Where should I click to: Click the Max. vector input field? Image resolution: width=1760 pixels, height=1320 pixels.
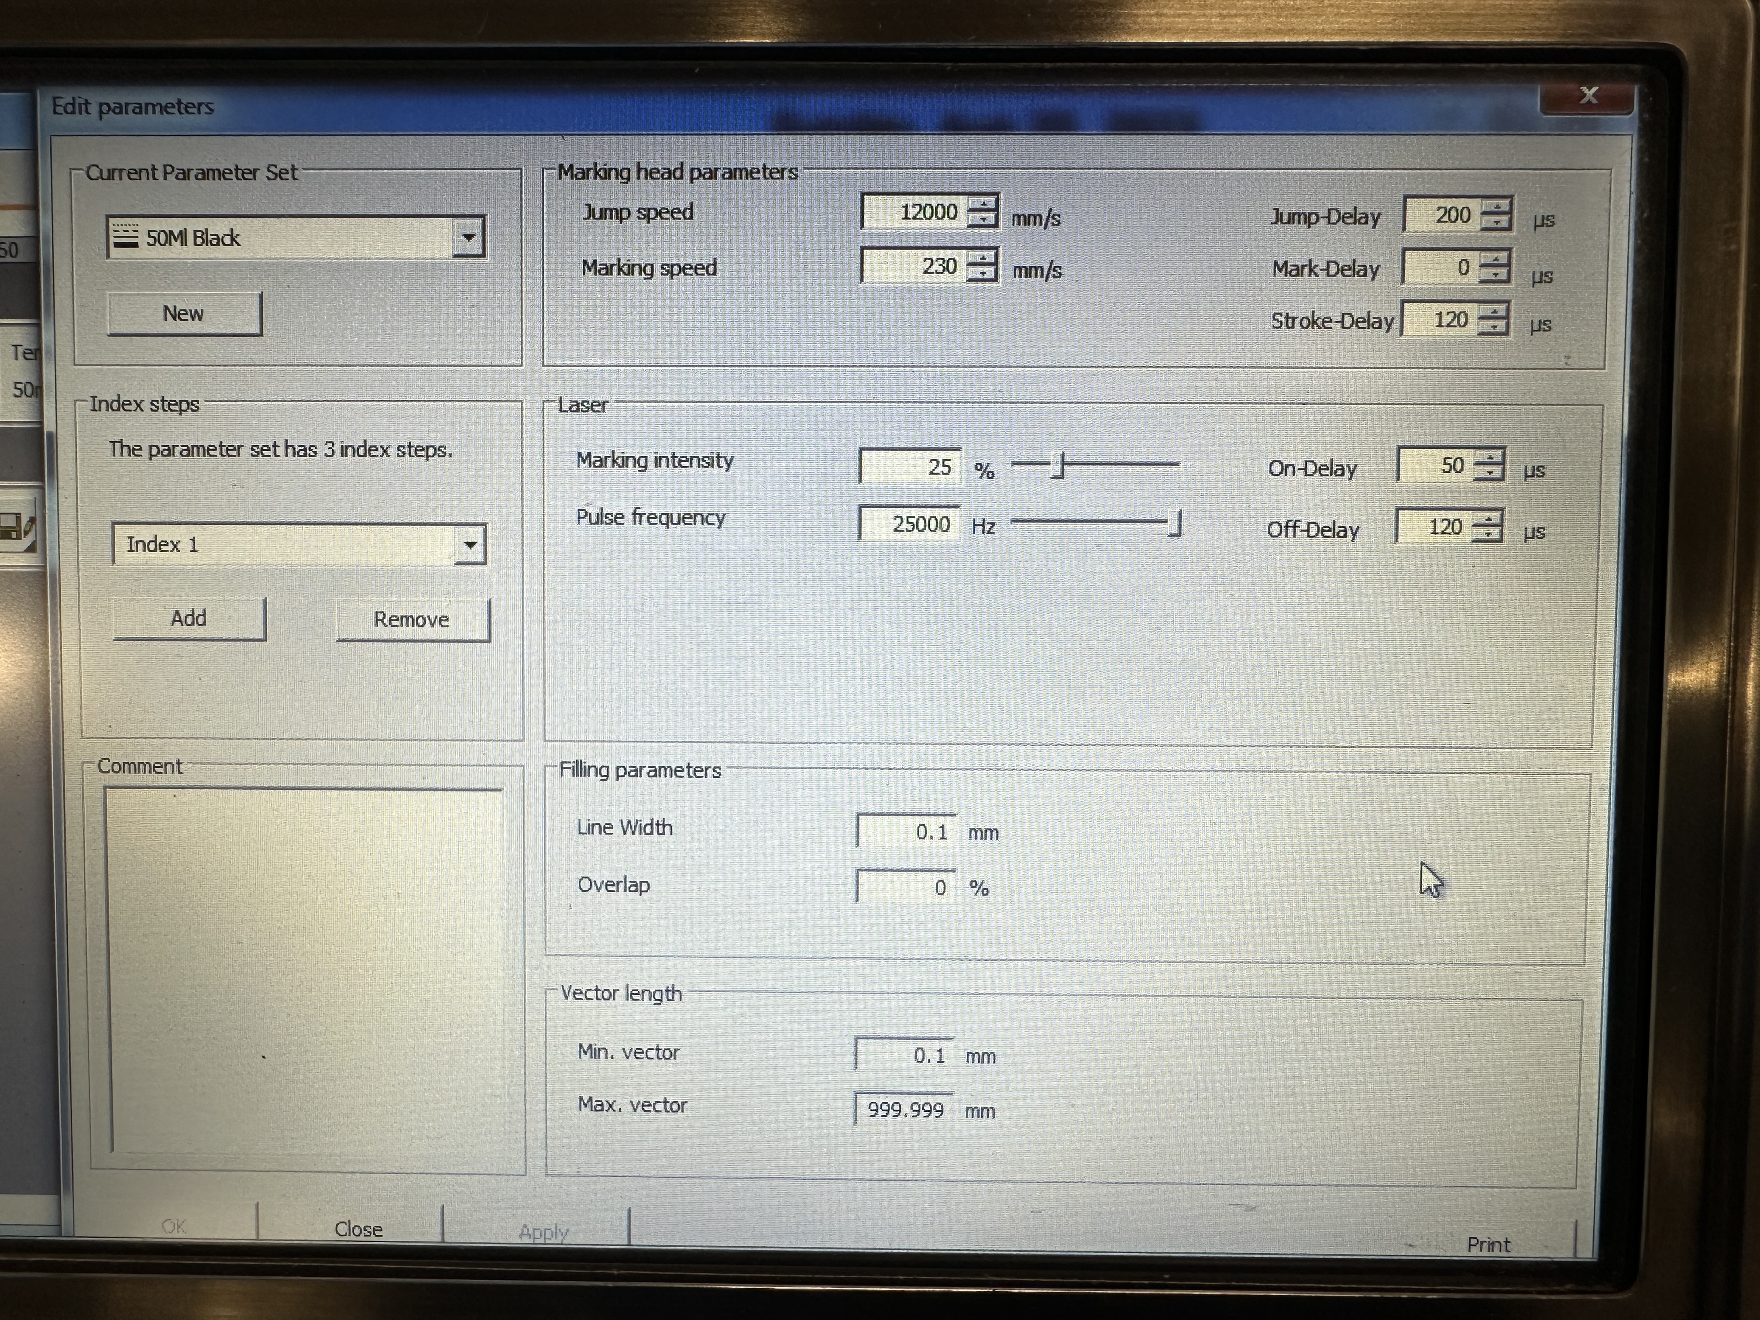tap(904, 1109)
